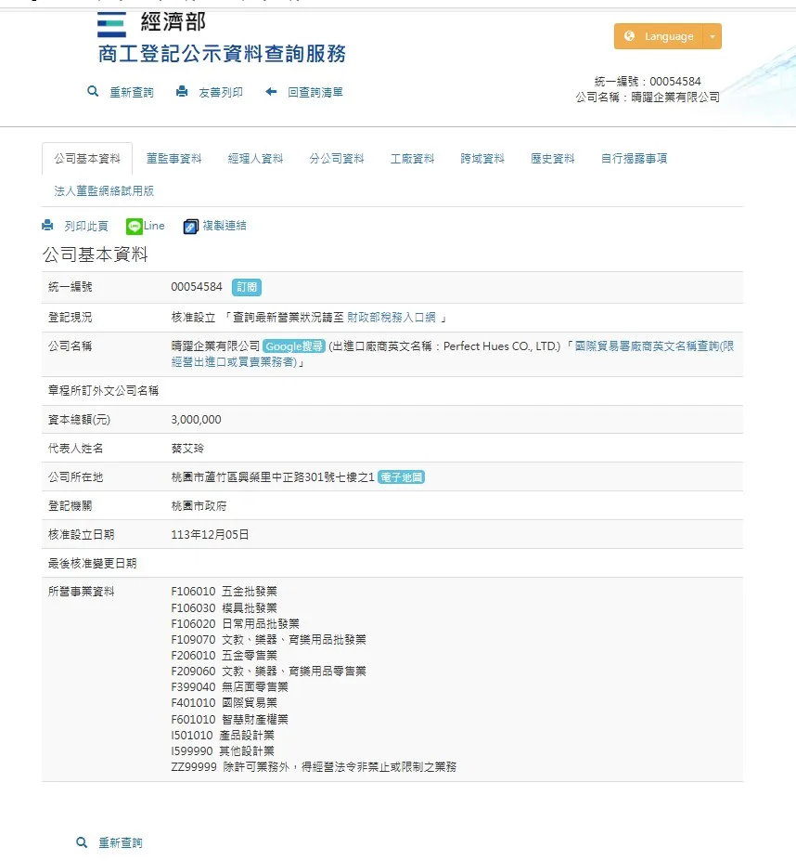Switch to the 工廠資料 tab
The image size is (796, 861).
[x=413, y=159]
